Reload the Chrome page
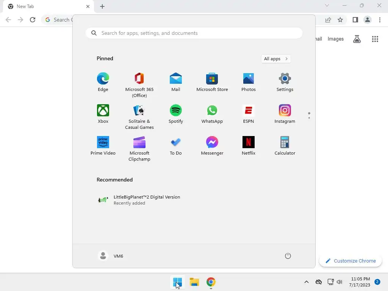Image resolution: width=388 pixels, height=291 pixels. 33,20
